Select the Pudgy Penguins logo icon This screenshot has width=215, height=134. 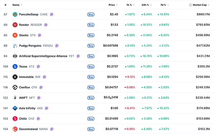point(15,46)
